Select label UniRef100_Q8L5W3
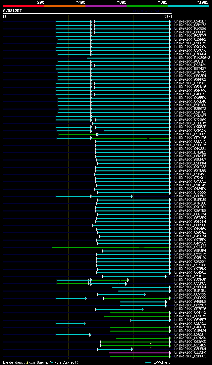Screen dimensions: 212x365 (190, 196)
